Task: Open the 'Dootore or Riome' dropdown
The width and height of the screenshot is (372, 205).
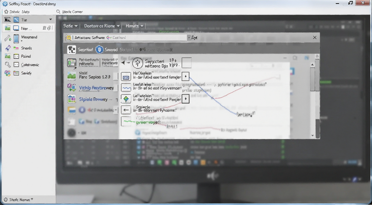Action: (102, 26)
